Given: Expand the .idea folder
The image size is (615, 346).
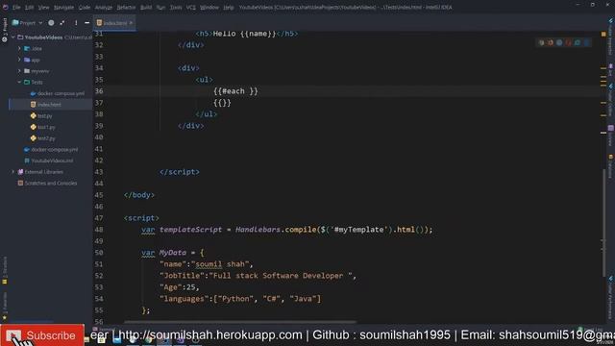Looking at the screenshot, I should coord(19,49).
